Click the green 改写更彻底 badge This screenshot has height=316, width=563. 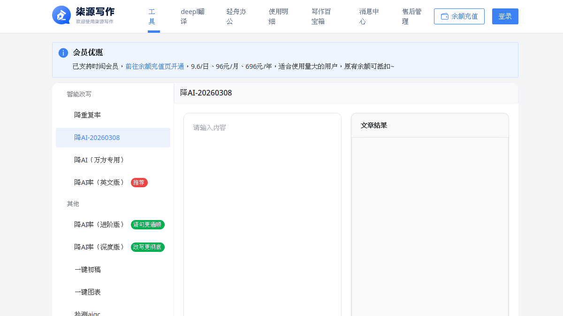pos(148,247)
